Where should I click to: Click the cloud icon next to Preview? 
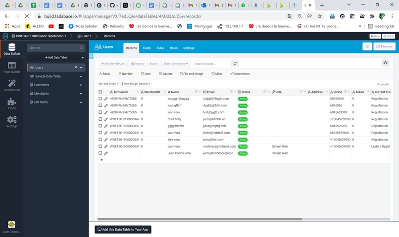[x=367, y=47]
